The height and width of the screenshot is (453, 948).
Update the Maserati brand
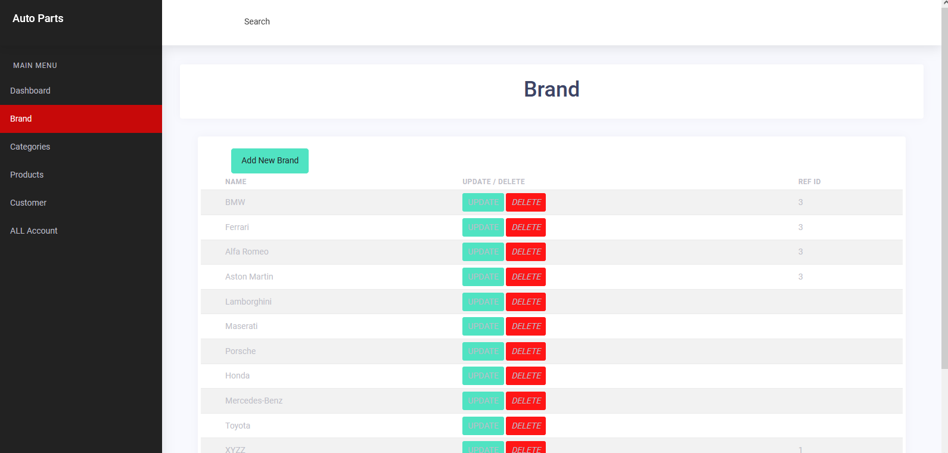pyautogui.click(x=483, y=327)
